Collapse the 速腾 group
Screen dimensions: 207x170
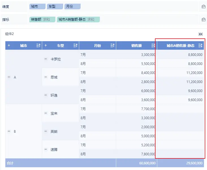coord(46,149)
